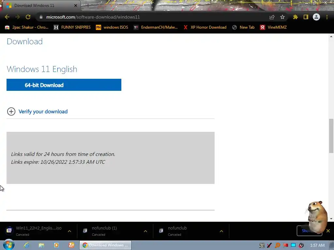Click the speaker volume tray icon
334x250 pixels.
(301, 245)
